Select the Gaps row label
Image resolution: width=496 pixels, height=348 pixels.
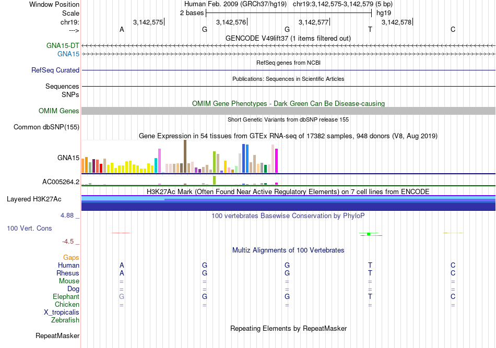coord(71,257)
